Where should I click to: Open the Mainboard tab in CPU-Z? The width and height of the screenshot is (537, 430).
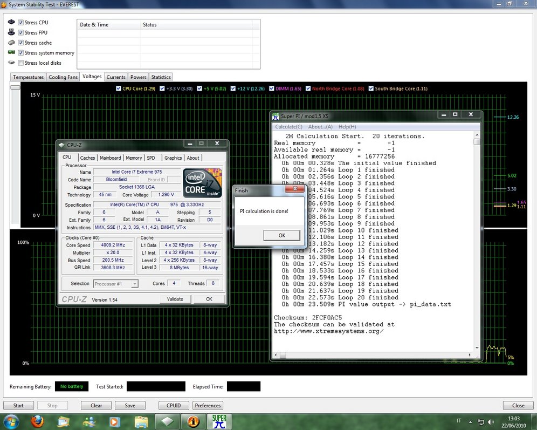(111, 158)
